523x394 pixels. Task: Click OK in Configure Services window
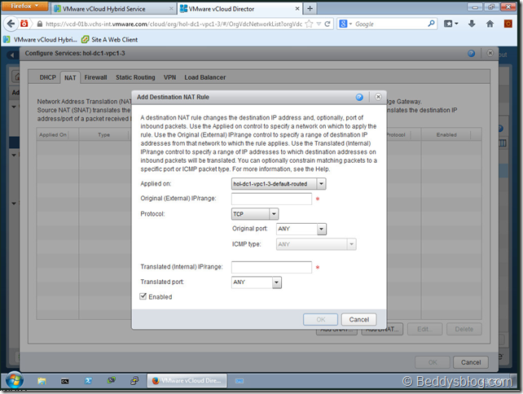(x=433, y=362)
